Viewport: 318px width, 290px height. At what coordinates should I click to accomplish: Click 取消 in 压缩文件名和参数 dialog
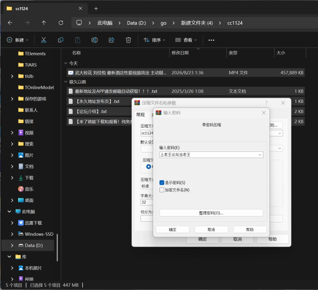click(x=238, y=239)
